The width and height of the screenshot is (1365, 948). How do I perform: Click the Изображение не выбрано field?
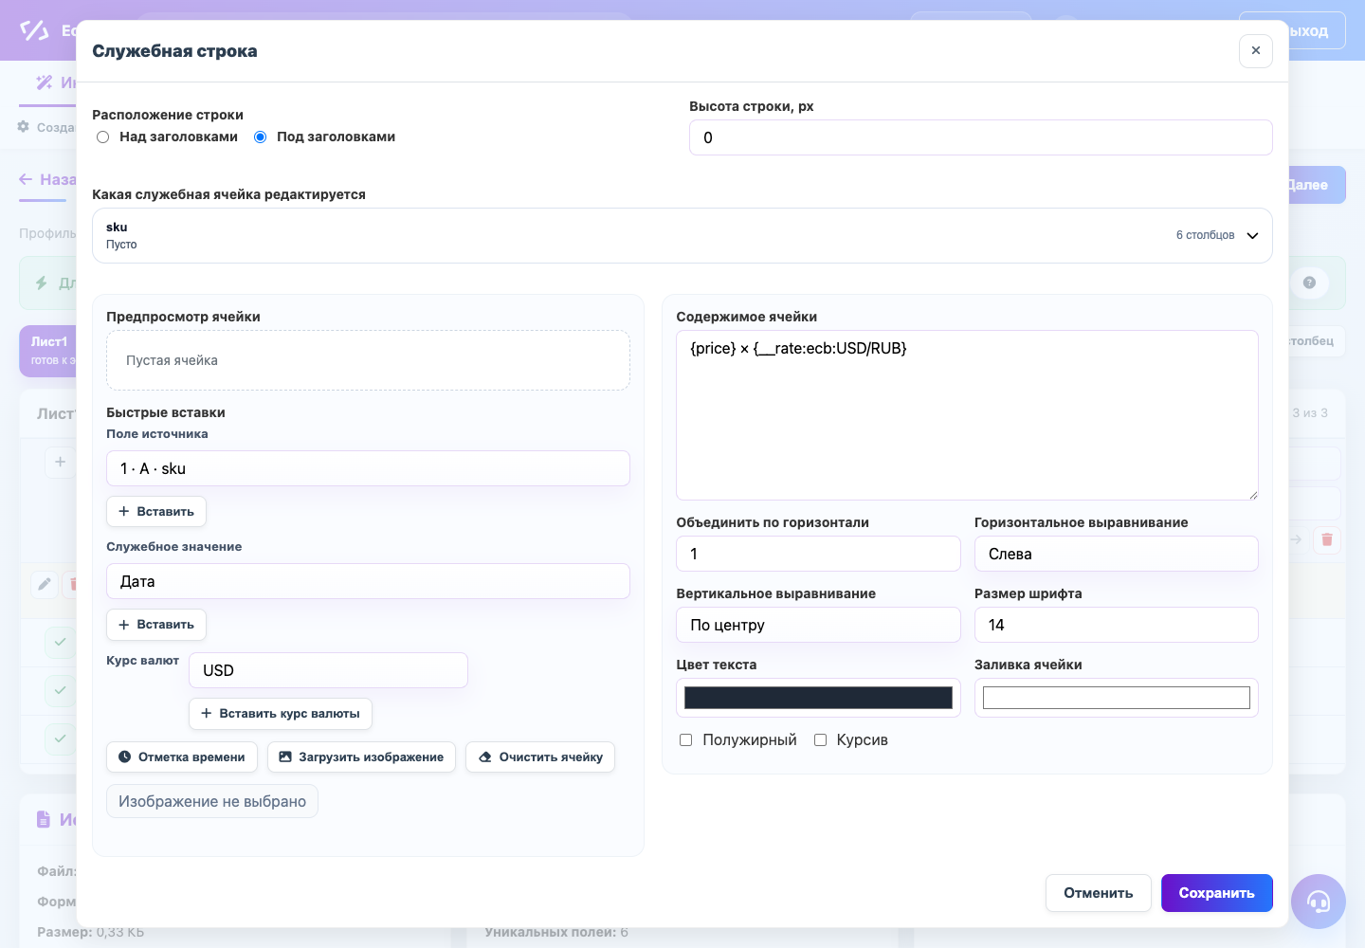click(212, 801)
